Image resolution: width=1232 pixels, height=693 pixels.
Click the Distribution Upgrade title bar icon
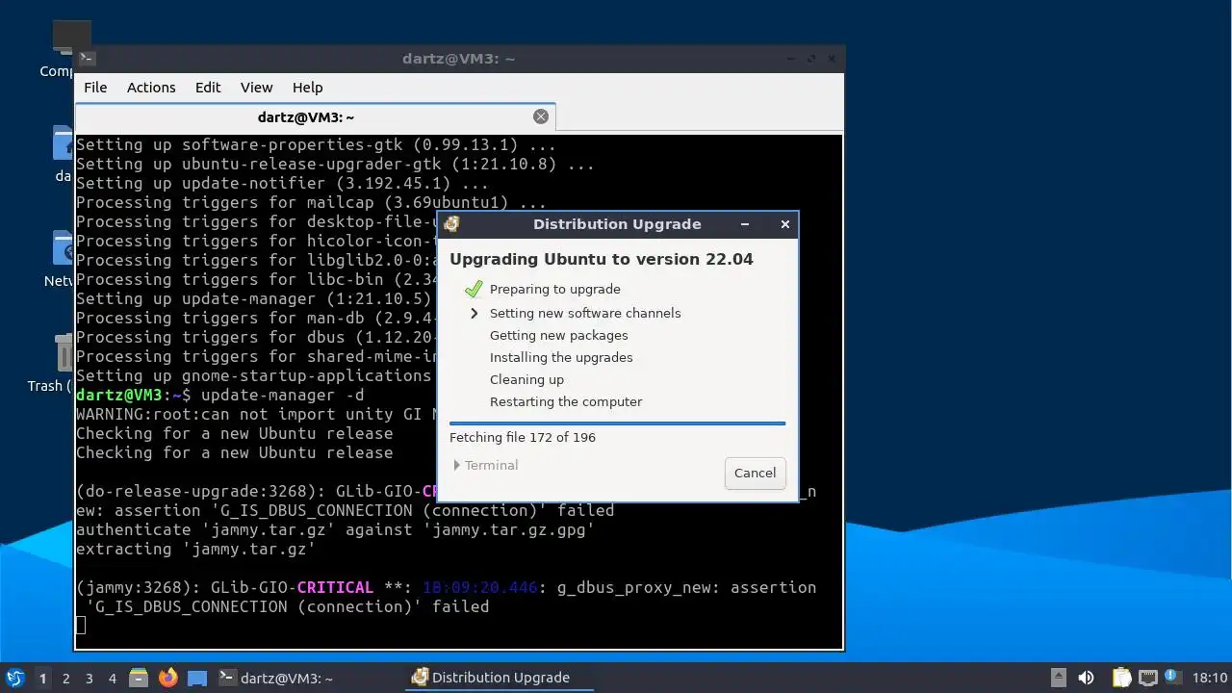[451, 224]
